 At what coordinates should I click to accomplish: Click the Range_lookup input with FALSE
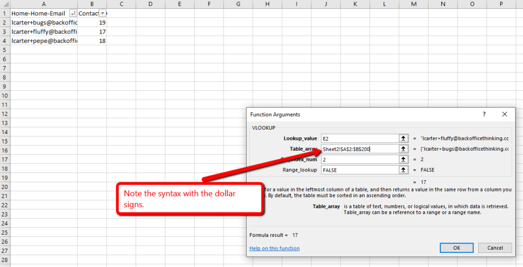360,169
